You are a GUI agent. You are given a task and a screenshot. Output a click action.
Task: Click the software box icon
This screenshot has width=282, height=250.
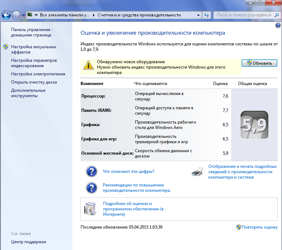pyautogui.click(x=90, y=209)
